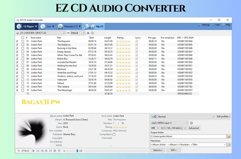Open Settings in the top bar
This screenshot has height=159, width=241.
[x=204, y=25]
